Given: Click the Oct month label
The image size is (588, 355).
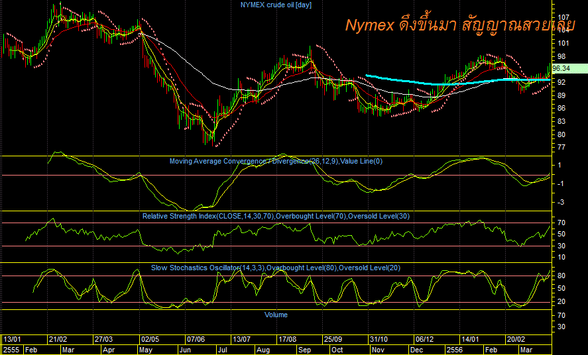Looking at the screenshot, I should tap(337, 350).
